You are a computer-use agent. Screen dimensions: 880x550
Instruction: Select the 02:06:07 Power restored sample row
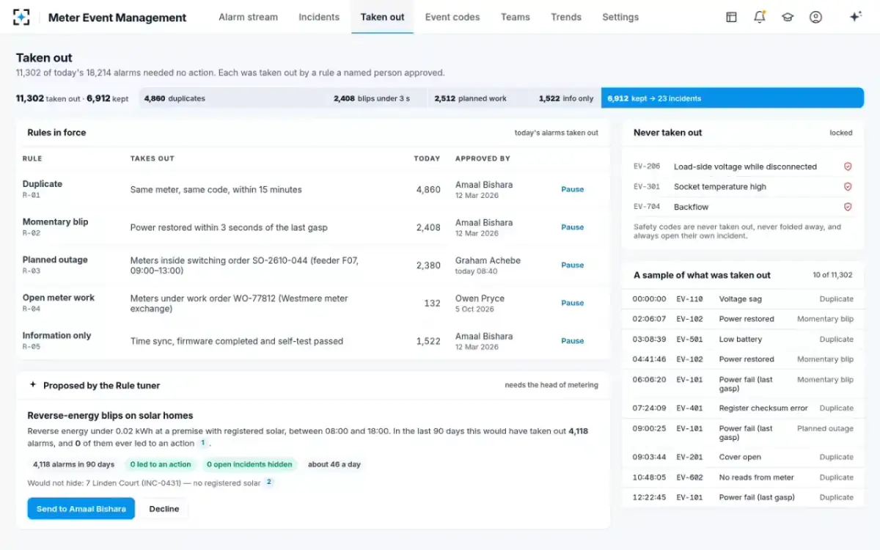point(743,319)
